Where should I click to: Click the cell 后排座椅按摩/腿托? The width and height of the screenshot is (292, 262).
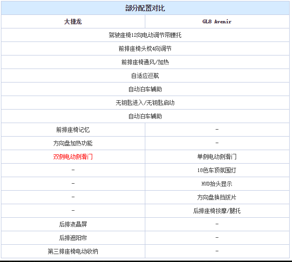(x=217, y=211)
